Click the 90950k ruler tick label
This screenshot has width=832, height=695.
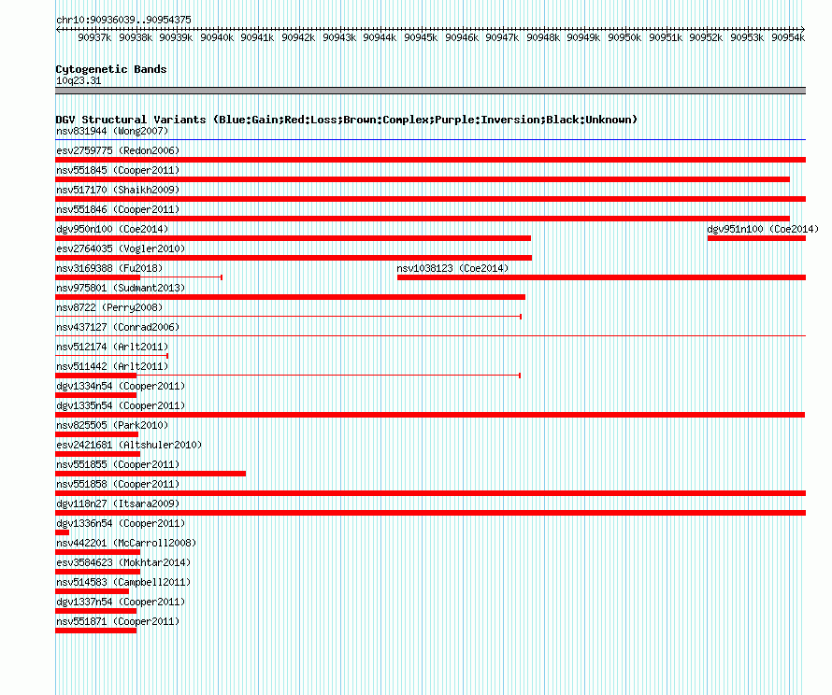[624, 37]
